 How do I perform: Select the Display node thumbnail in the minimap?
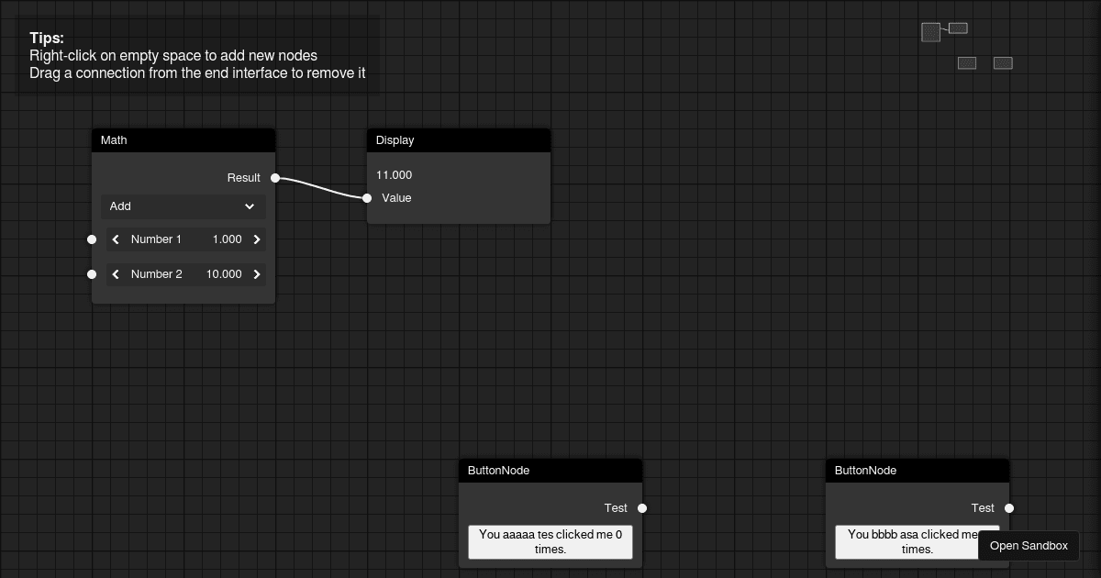click(x=957, y=28)
